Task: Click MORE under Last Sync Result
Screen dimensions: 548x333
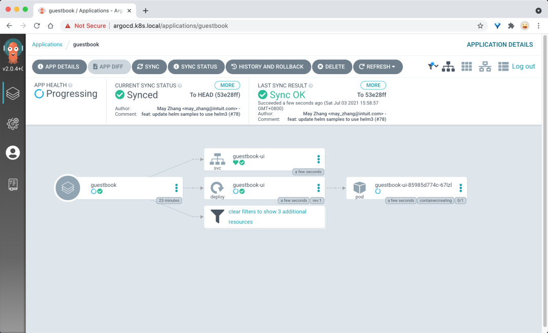Action: (x=373, y=85)
